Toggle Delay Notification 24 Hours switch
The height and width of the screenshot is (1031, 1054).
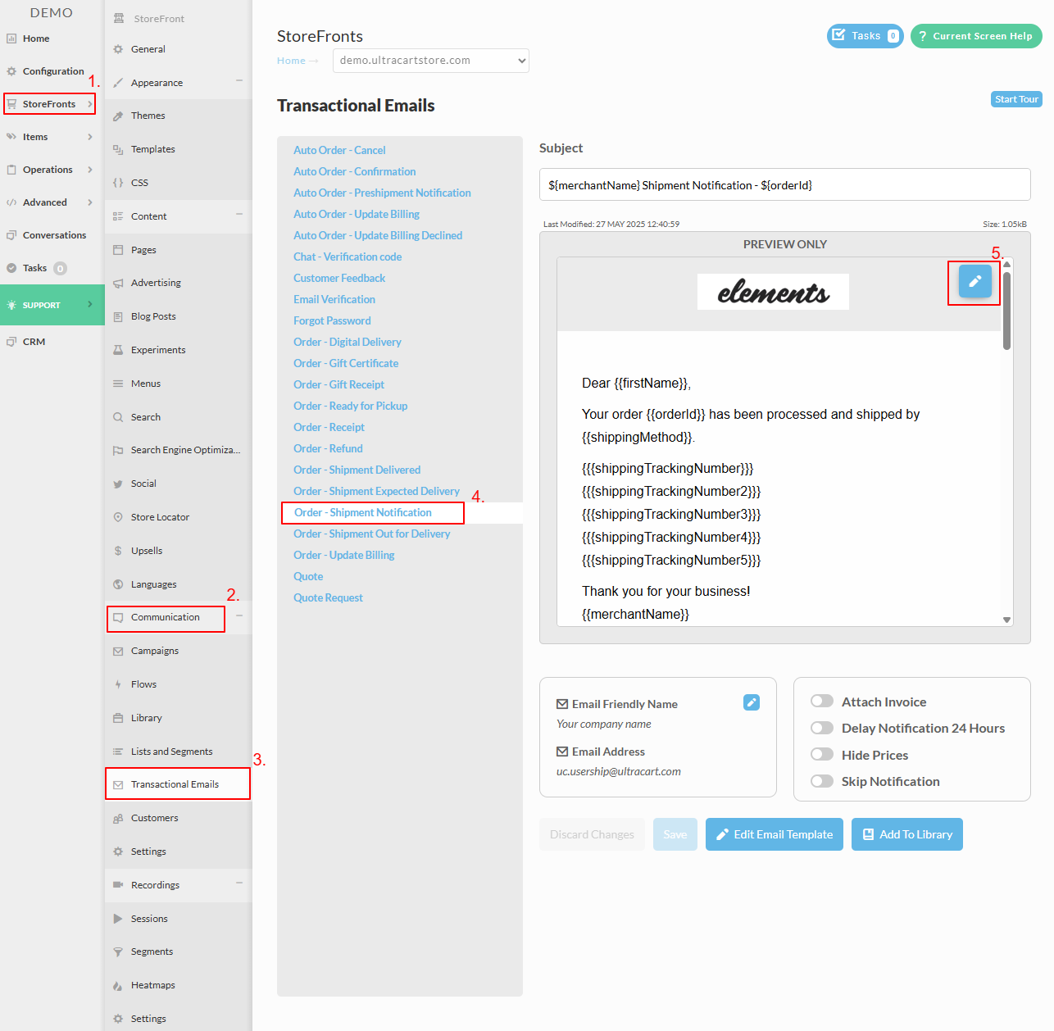822,728
